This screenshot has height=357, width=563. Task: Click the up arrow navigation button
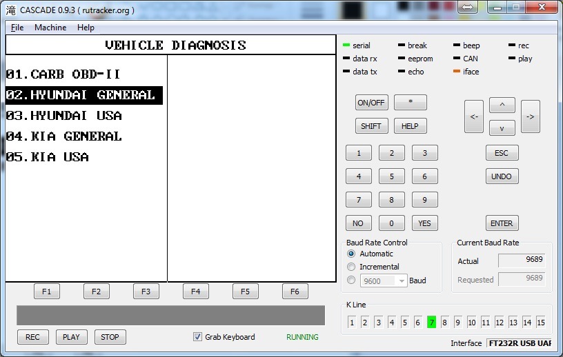point(502,105)
